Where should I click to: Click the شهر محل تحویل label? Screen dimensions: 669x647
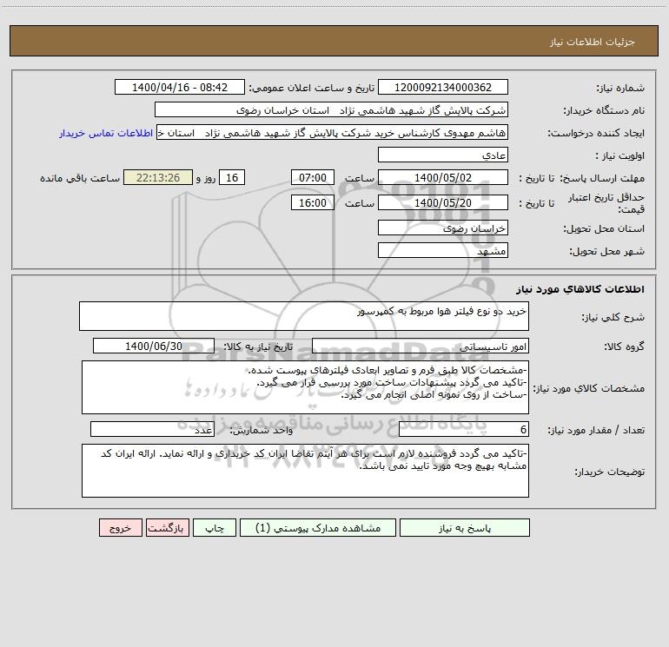[606, 252]
